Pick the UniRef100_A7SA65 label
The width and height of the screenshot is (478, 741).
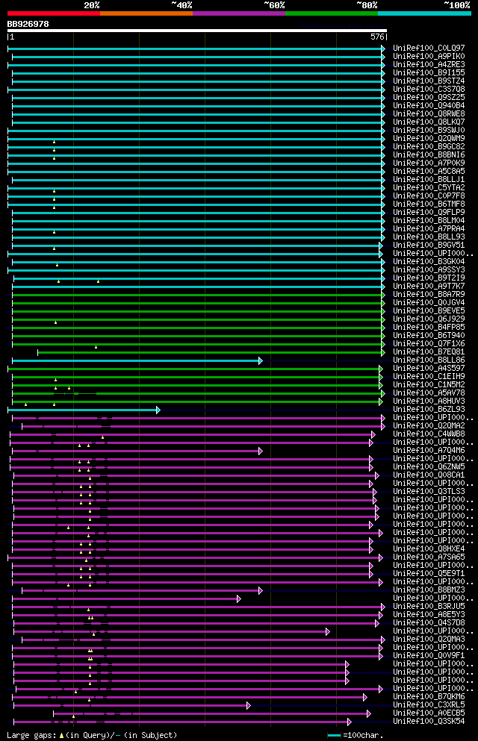429,557
